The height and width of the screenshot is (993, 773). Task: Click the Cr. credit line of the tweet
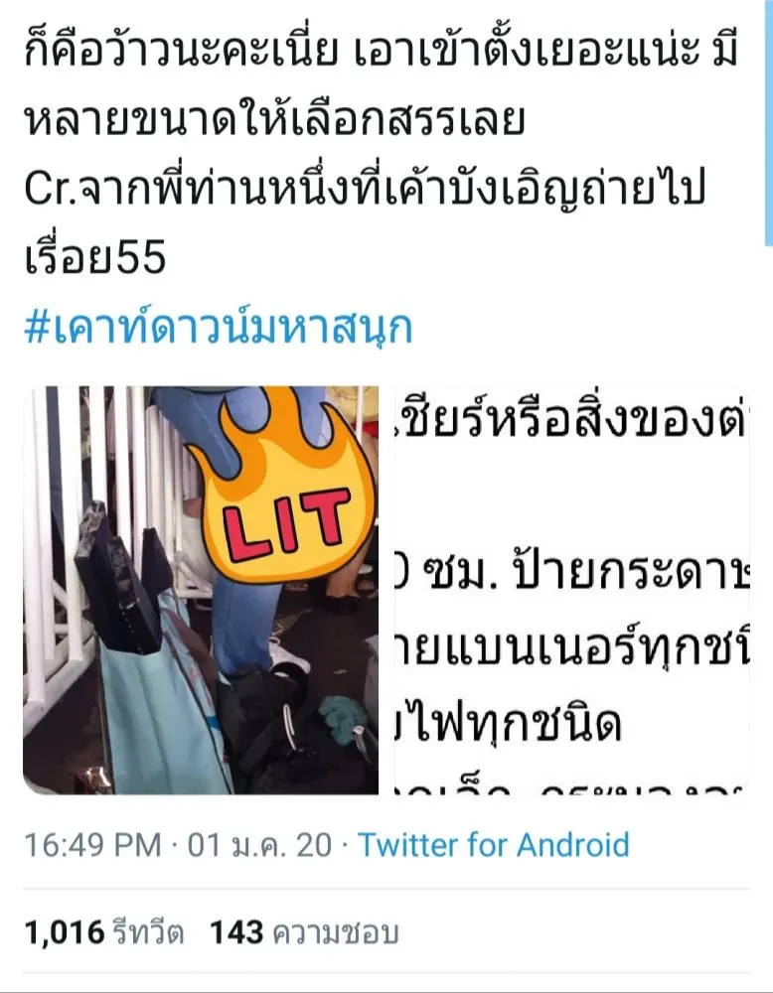pyautogui.click(x=365, y=190)
